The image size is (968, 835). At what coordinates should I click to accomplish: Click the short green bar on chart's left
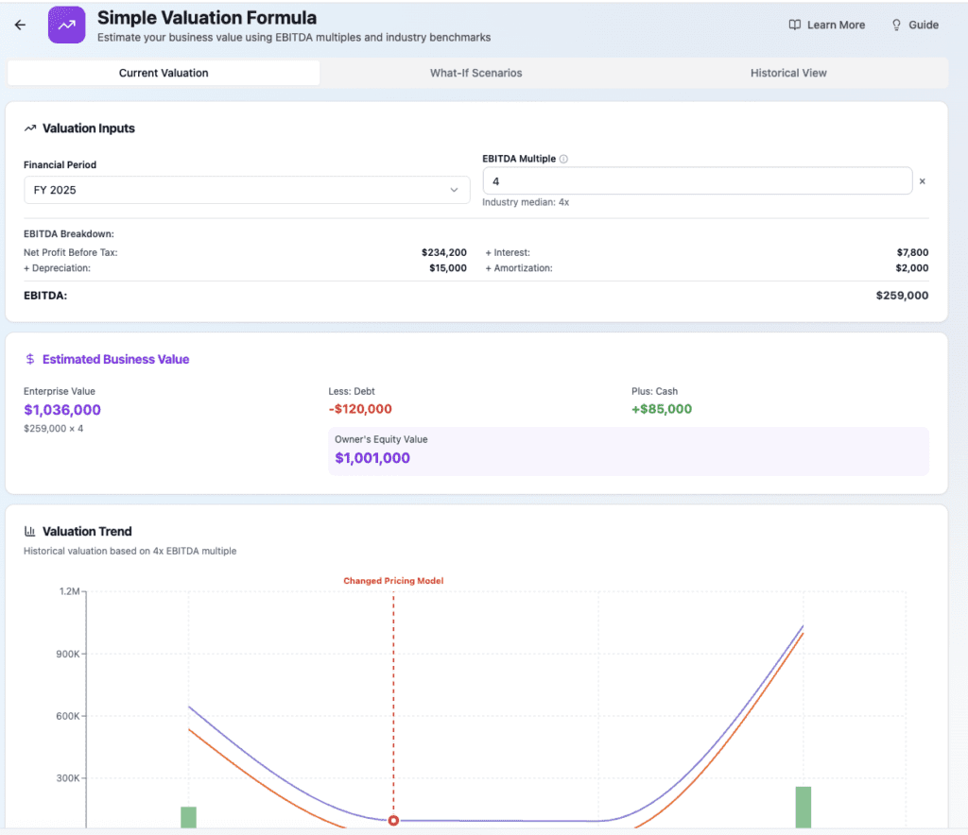[188, 817]
